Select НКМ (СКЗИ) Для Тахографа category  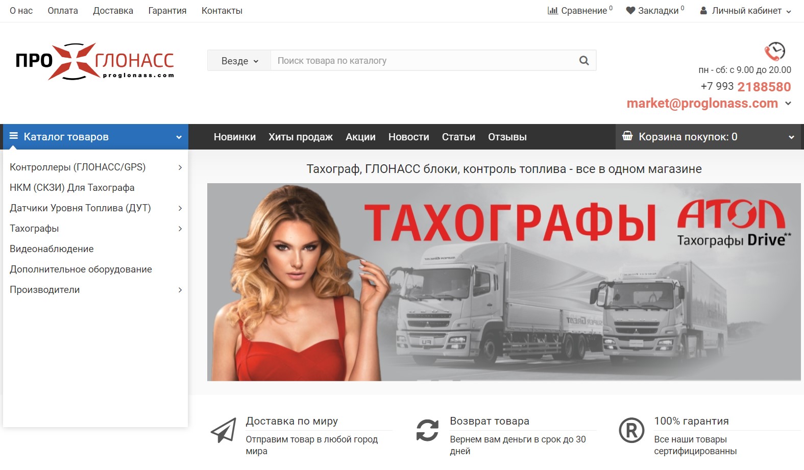72,188
